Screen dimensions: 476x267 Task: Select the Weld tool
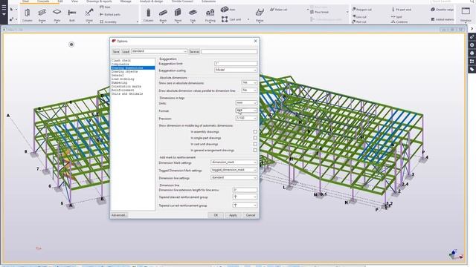(89, 14)
